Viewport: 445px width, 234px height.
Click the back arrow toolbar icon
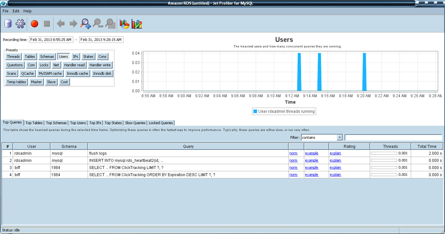tap(61, 23)
